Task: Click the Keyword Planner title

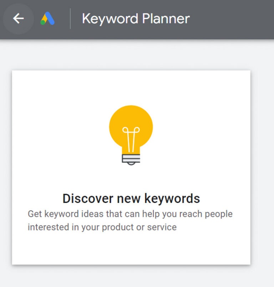Action: pos(136,19)
